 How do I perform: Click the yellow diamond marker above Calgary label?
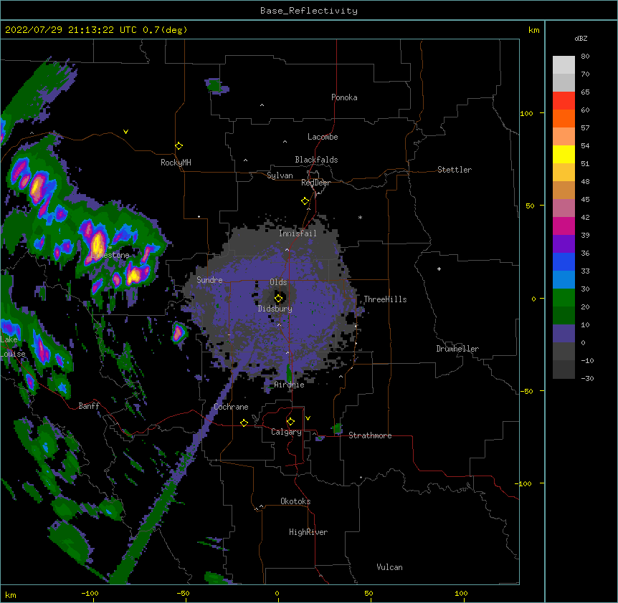tap(290, 422)
